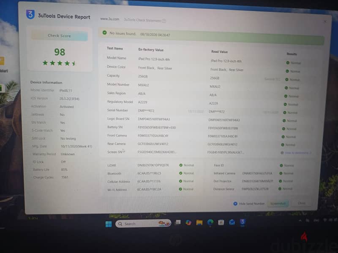Launch Microsoft Edge from the taskbar

[x=210, y=223]
